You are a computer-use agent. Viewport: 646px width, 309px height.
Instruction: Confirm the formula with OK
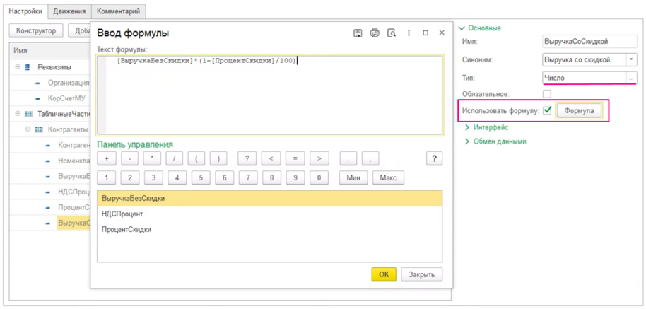[384, 275]
